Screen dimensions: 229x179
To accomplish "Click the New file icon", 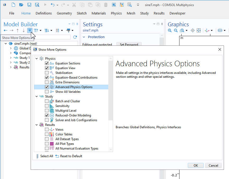I will (13, 5).
